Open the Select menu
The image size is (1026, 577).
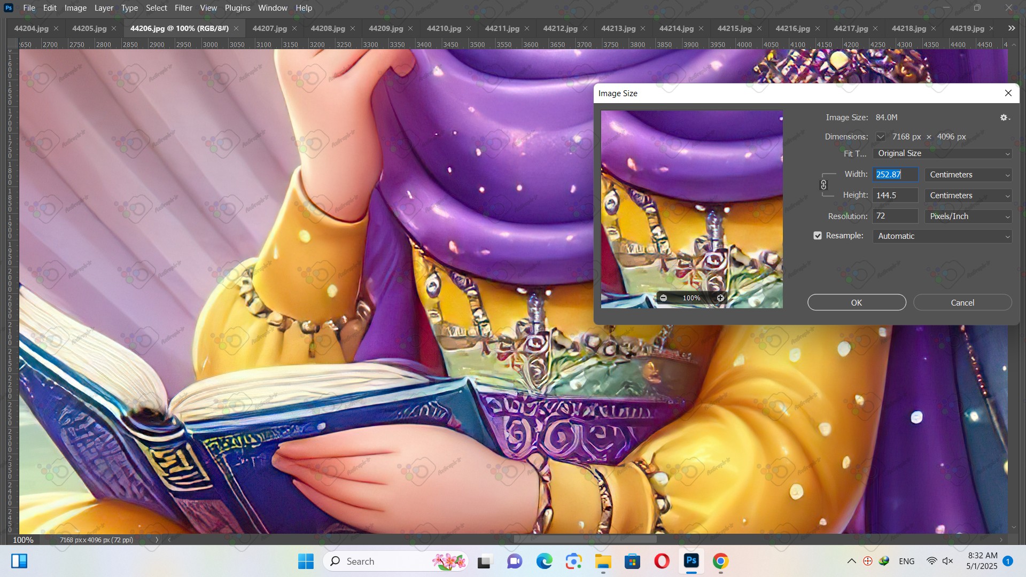157,8
